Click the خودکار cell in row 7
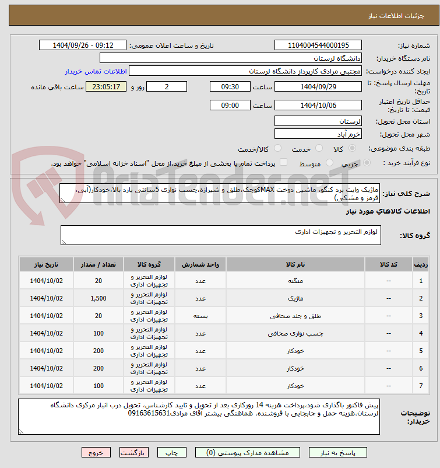The width and height of the screenshot is (440, 468). click(x=295, y=386)
